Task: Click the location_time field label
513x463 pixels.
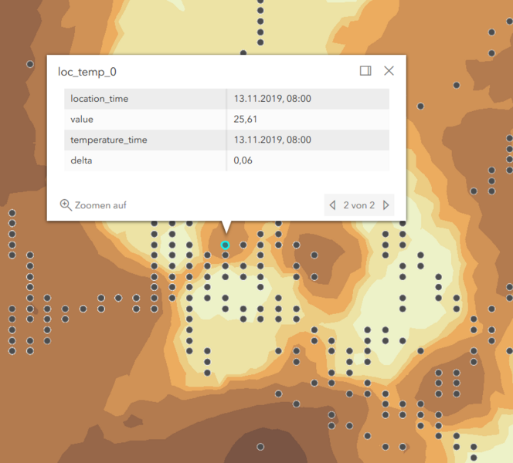Action: pyautogui.click(x=100, y=99)
